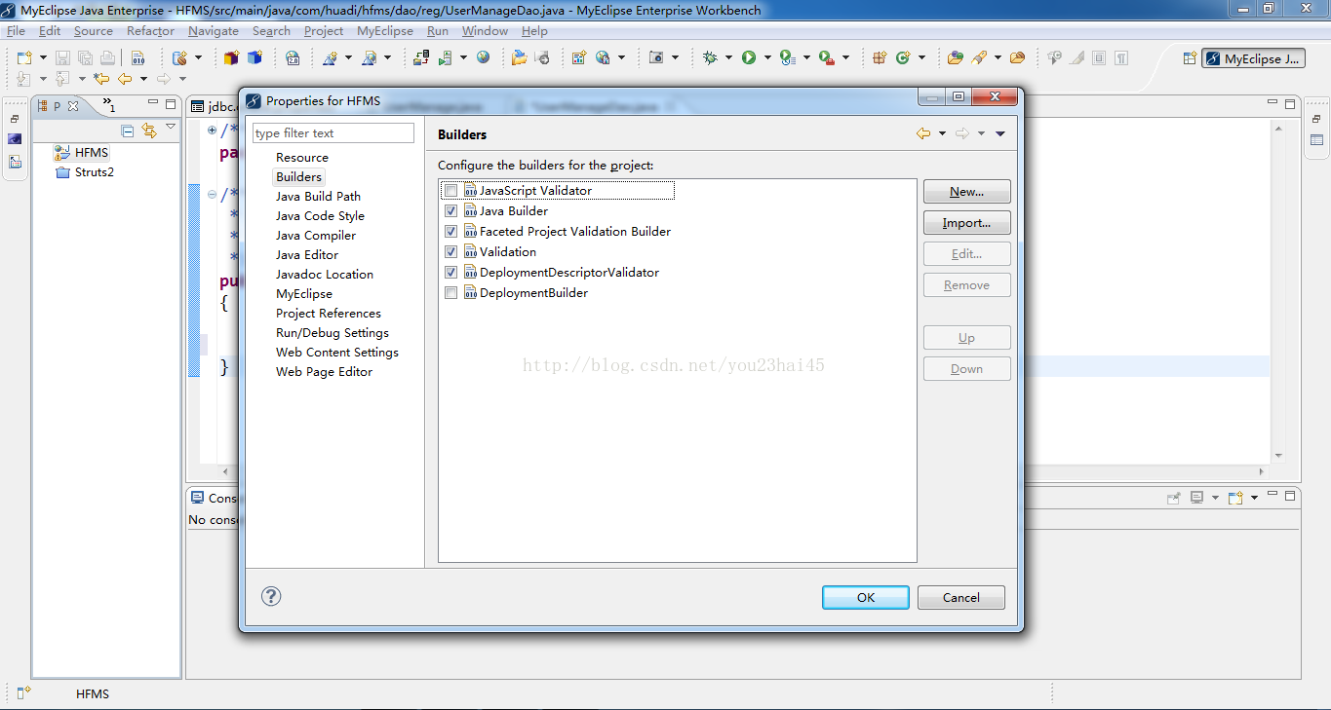Click the camera capture icon in toolbar

pyautogui.click(x=657, y=58)
